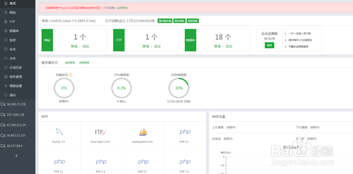This screenshot has width=353, height=174.
Task: Click the 1155/3838 (MB) memory text
Action: point(179,101)
